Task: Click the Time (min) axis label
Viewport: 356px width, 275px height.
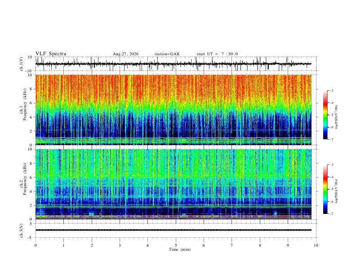Action: (180, 249)
